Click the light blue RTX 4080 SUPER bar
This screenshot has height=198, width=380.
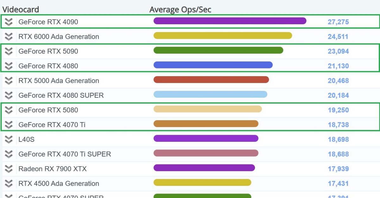click(x=210, y=94)
